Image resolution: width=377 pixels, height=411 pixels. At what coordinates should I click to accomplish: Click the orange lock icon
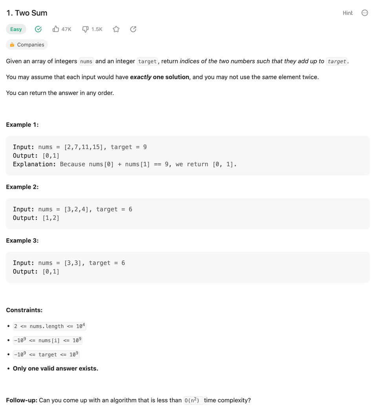point(12,45)
